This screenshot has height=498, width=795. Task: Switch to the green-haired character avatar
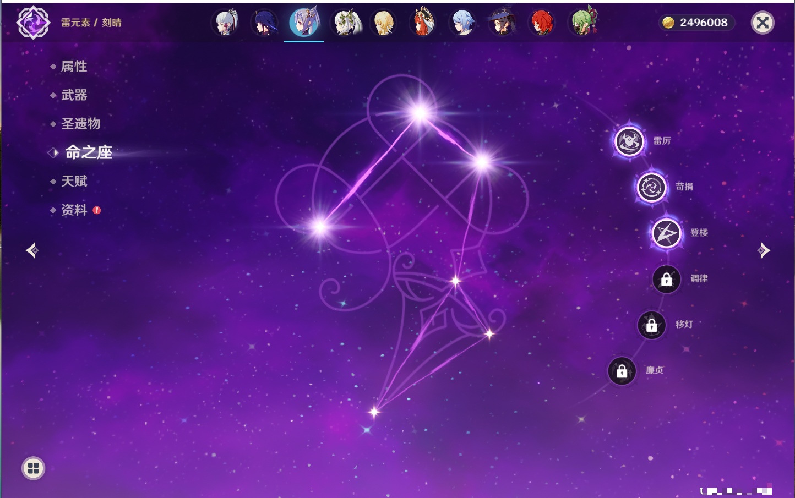(582, 23)
